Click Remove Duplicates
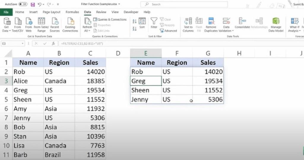 pyautogui.click(x=211, y=25)
